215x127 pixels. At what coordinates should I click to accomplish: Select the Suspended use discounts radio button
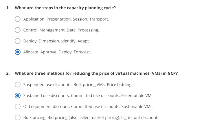[x=18, y=85]
